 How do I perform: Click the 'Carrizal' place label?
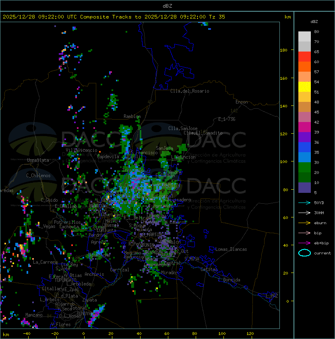click(x=119, y=270)
